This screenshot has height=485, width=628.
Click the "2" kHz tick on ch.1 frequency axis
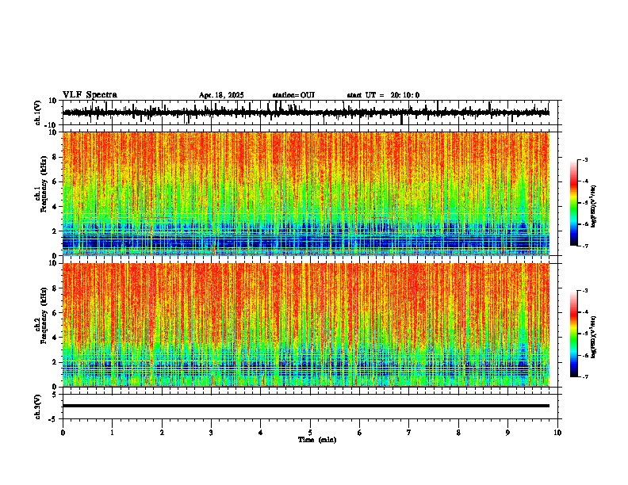(x=55, y=231)
